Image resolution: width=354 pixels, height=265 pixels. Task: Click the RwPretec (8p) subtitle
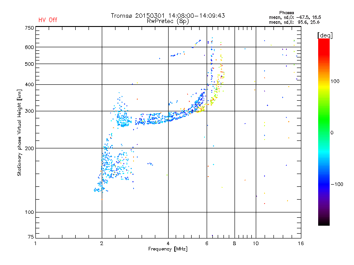coord(168,21)
